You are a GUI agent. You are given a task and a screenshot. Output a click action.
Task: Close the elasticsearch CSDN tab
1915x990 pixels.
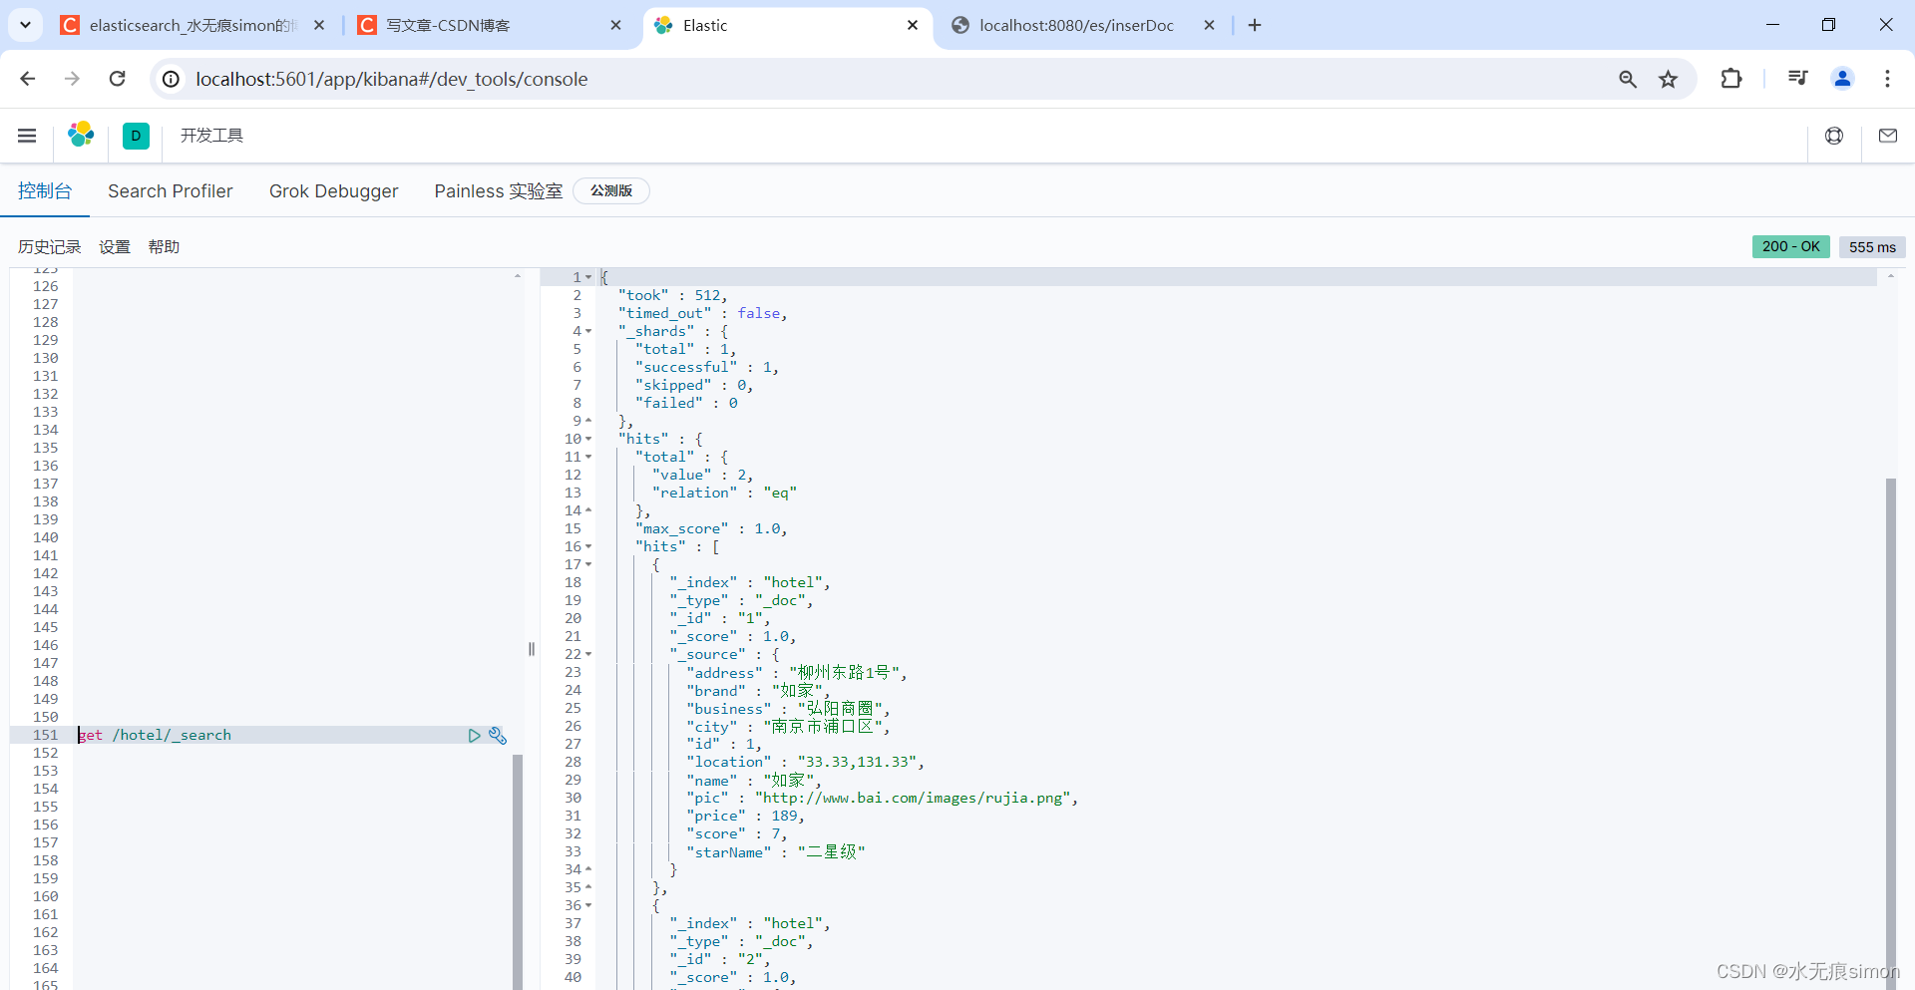pyautogui.click(x=319, y=25)
